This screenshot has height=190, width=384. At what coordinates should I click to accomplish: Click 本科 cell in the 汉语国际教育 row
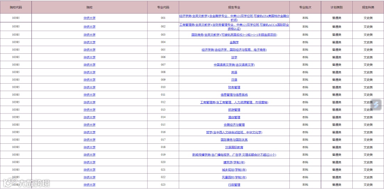pyautogui.click(x=305, y=147)
